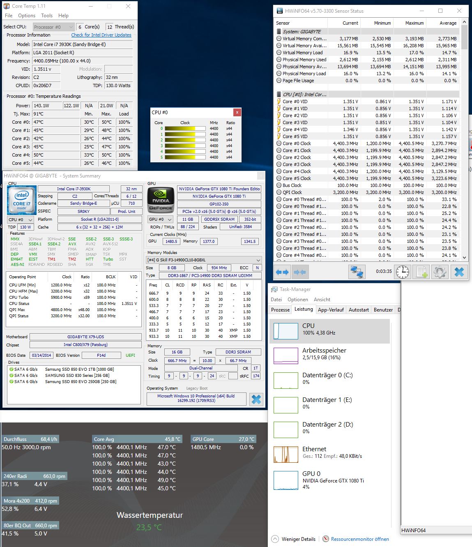Switch to the Prozesse tab
Screen dimensions: 472x547
[281, 310]
